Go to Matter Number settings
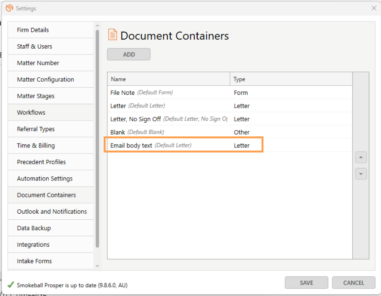 click(x=50, y=63)
